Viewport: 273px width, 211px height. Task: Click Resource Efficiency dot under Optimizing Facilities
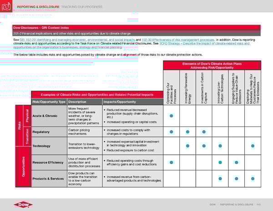pos(171,162)
